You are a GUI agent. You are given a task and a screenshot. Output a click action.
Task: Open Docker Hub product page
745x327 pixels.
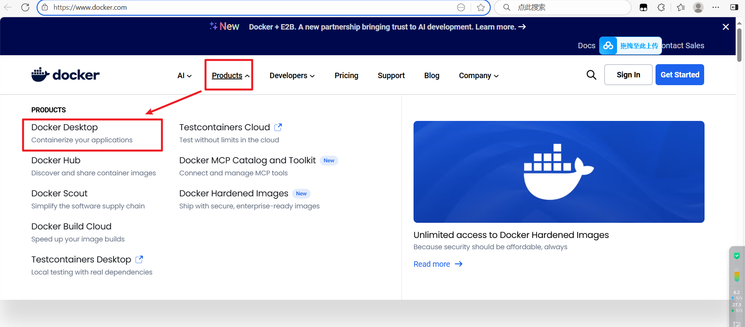[x=56, y=160]
